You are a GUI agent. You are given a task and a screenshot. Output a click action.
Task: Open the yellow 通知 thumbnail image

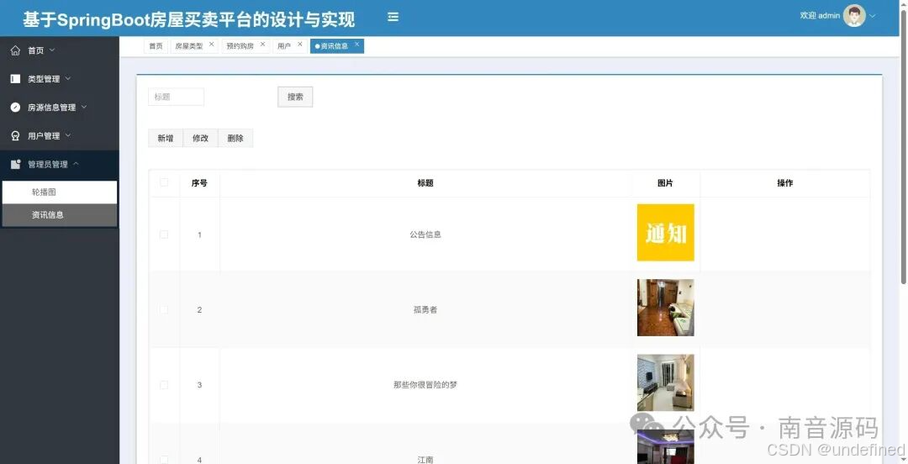[x=665, y=232]
